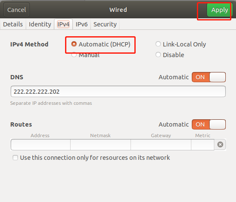
Task: Focus the route Netmask field
Action: [100, 144]
